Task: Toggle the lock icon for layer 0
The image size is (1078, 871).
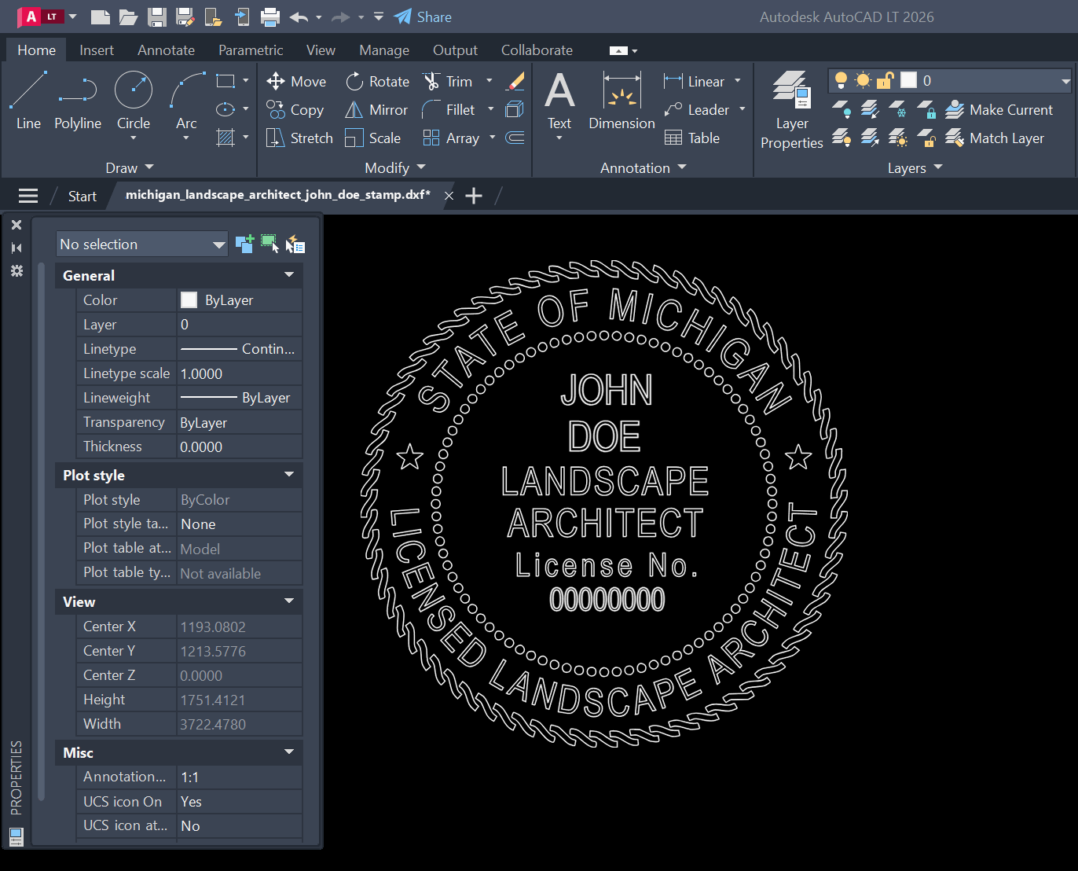Action: [x=885, y=80]
